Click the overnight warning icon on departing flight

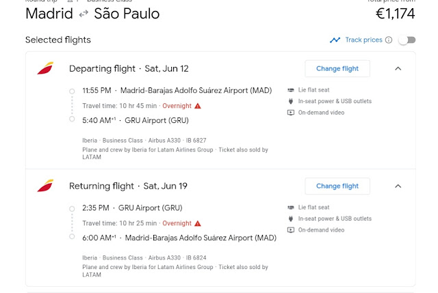(198, 106)
